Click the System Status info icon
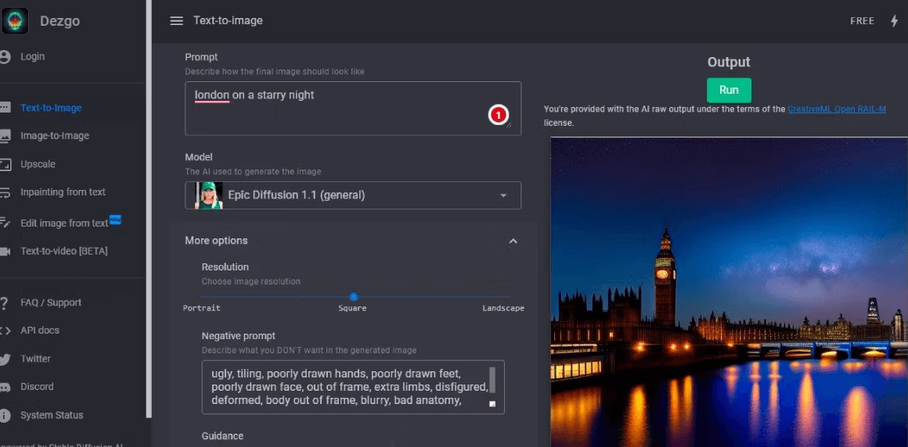This screenshot has width=908, height=447. (5, 415)
